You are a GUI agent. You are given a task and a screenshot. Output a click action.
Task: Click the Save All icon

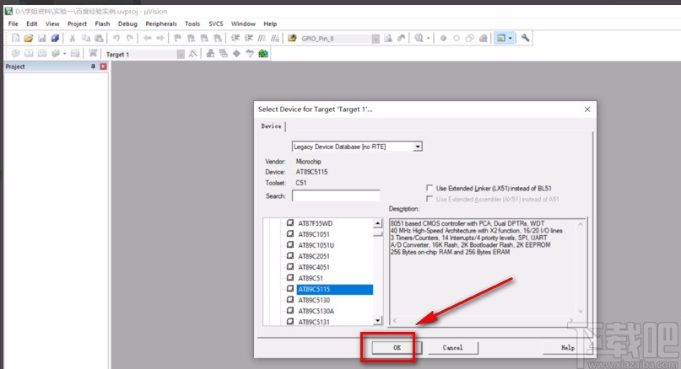55,38
